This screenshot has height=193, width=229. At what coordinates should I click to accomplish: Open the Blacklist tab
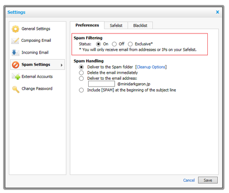pos(140,26)
